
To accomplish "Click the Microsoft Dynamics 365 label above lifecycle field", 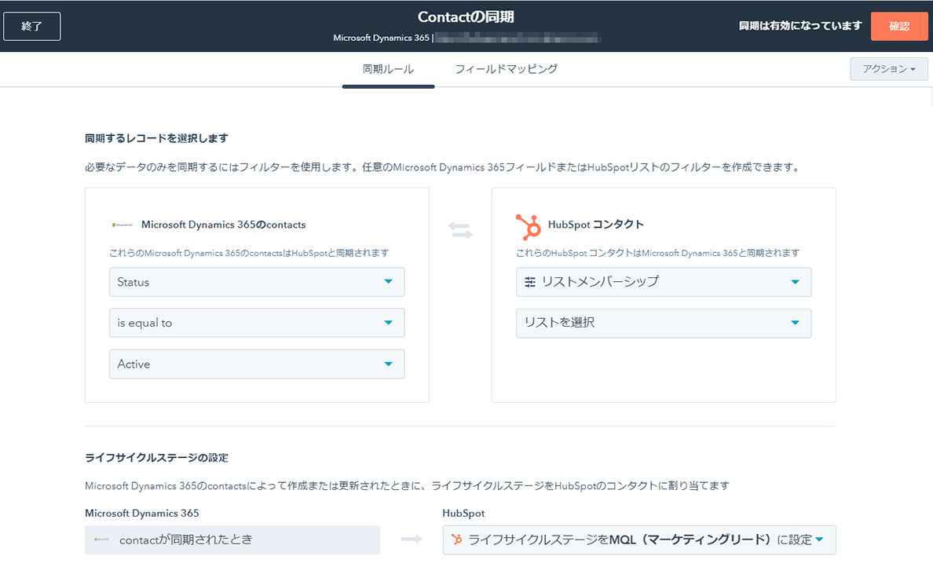I will (142, 513).
